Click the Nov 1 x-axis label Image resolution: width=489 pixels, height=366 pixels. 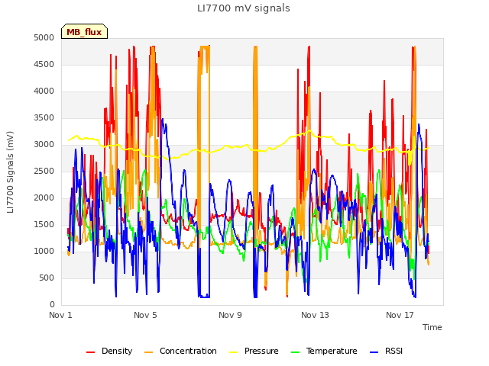(60, 315)
